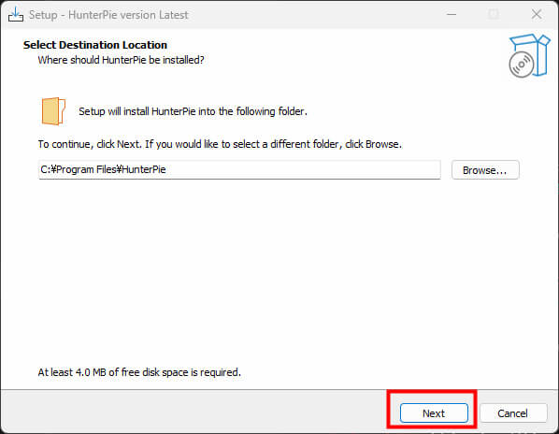Abort installation with the Cancel button
559x434 pixels.
pos(513,413)
